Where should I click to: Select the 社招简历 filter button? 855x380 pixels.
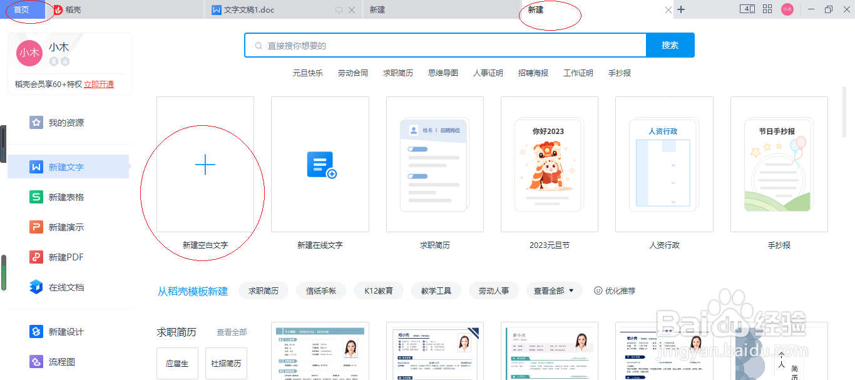(x=226, y=363)
